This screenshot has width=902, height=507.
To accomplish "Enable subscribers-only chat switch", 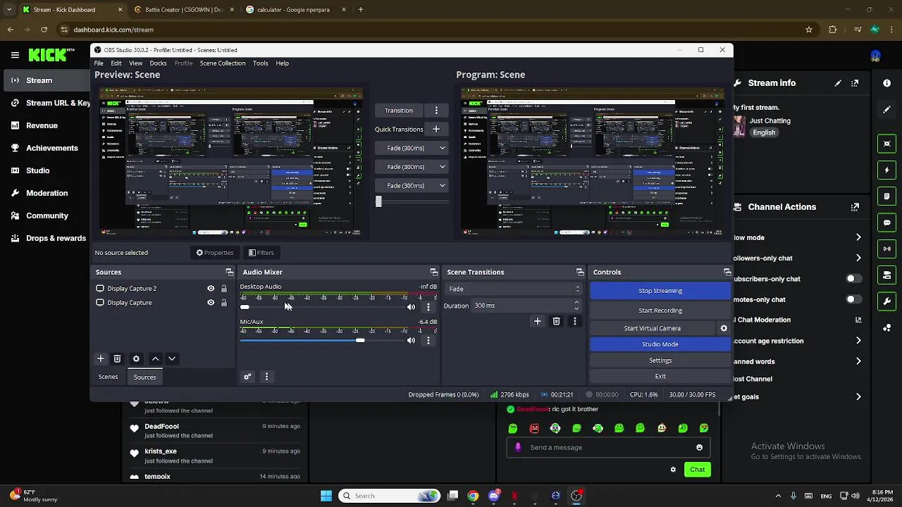I will [854, 279].
